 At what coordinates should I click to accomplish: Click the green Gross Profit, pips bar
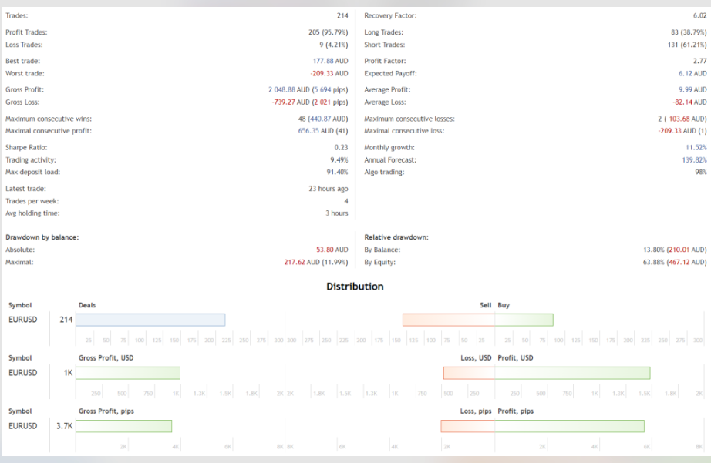[123, 426]
